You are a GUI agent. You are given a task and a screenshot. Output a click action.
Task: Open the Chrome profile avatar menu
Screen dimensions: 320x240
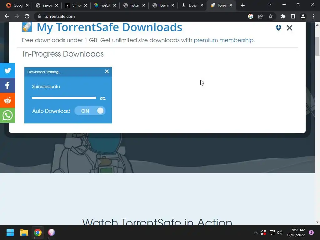(x=303, y=16)
